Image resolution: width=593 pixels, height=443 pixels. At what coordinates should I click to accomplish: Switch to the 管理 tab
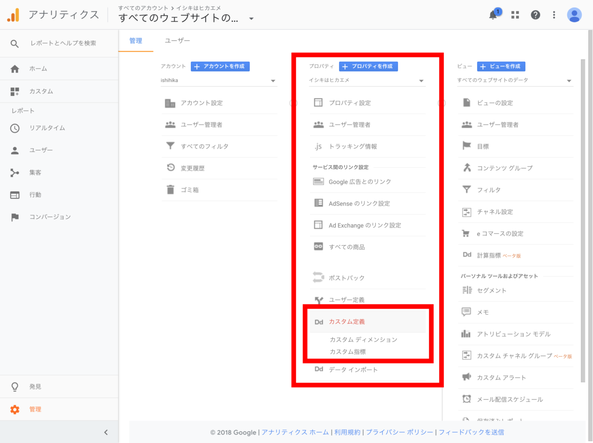tap(136, 41)
